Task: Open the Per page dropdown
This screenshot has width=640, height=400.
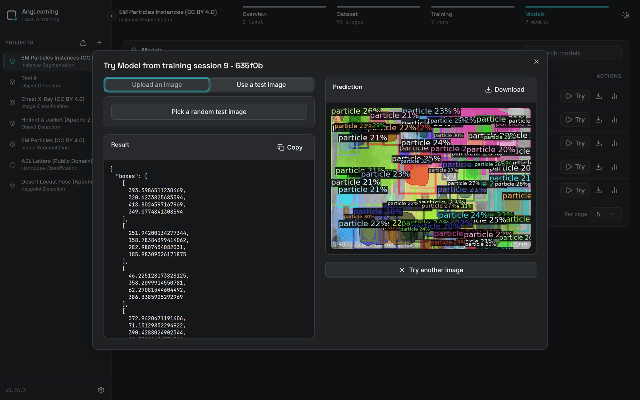Action: coord(606,214)
